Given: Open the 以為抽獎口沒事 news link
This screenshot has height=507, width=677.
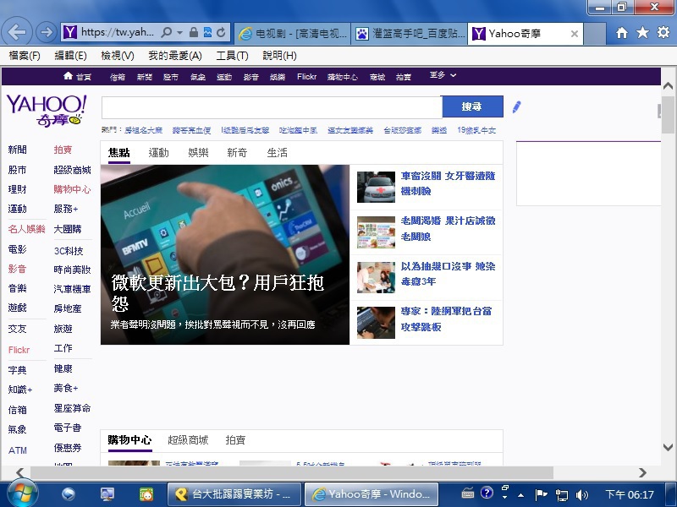Looking at the screenshot, I should (x=448, y=274).
